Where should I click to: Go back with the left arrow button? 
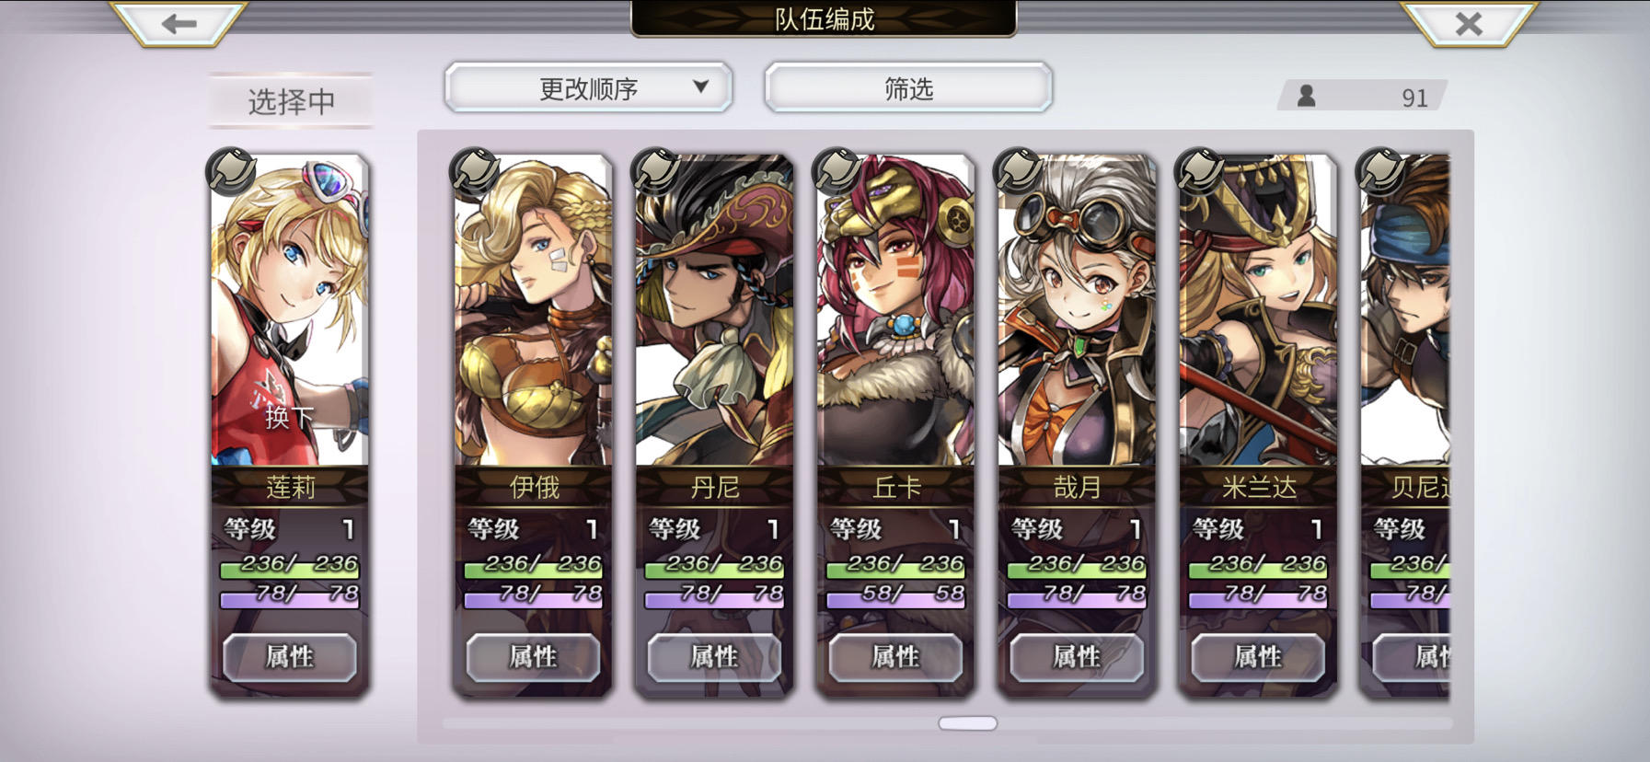pos(179,23)
